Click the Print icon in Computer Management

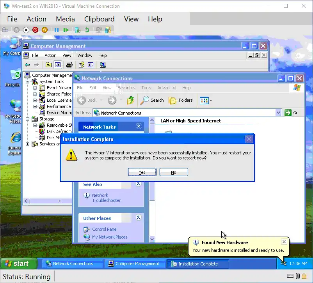pos(69,65)
